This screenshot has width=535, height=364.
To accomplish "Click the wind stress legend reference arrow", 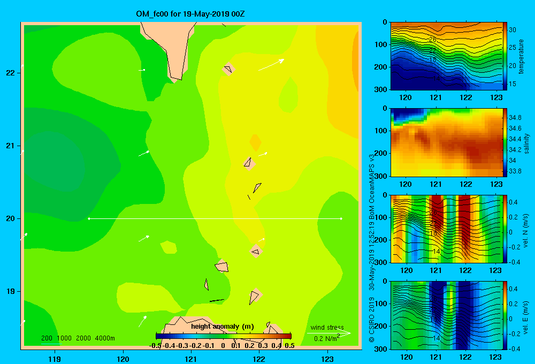I will tap(329, 333).
